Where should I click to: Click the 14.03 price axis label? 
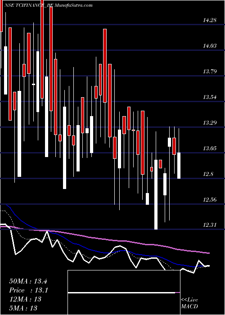[x=210, y=46]
